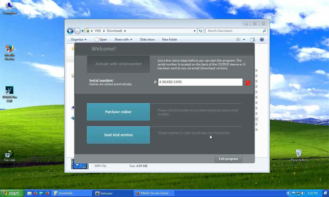329x197 pixels.
Task: Switch to the Welcome! taskbar item
Action: point(113,193)
